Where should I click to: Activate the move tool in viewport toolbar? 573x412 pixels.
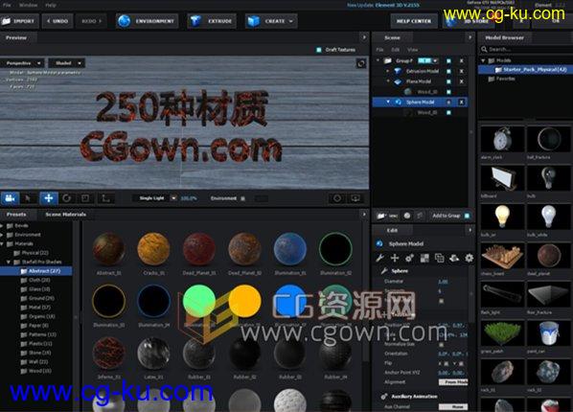tap(48, 198)
